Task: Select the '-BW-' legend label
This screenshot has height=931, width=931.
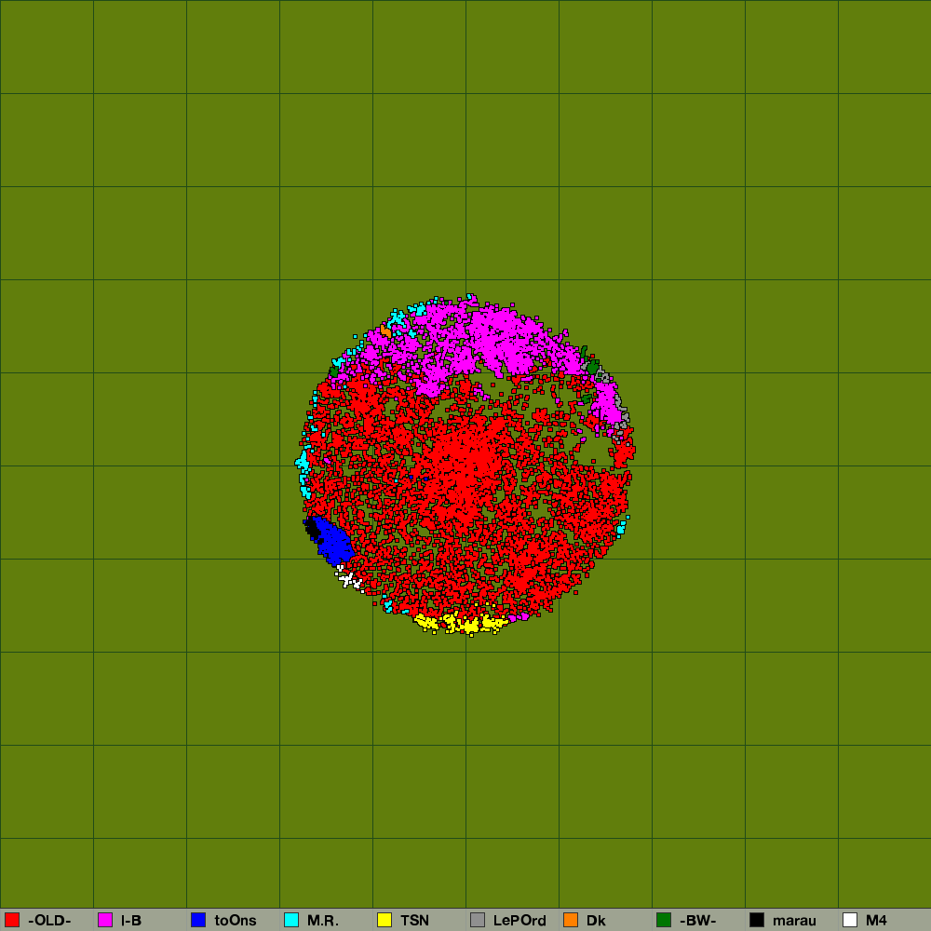Action: pos(697,921)
